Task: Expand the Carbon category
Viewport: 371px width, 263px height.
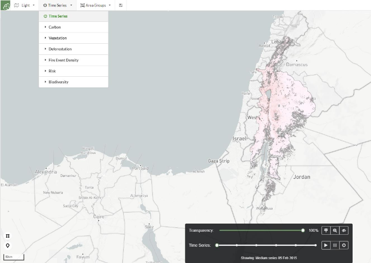Action: (x=73, y=27)
